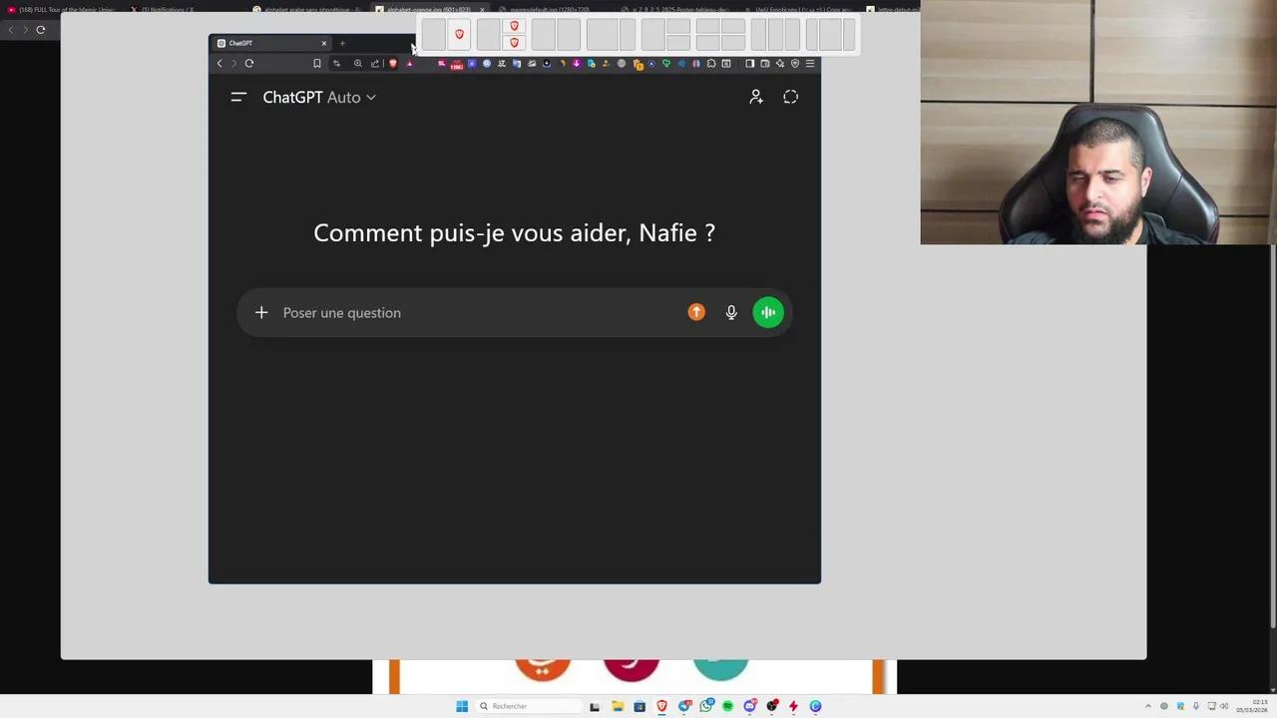Start a temporary chat with the dashed circle icon
This screenshot has width=1277, height=718.
click(791, 97)
